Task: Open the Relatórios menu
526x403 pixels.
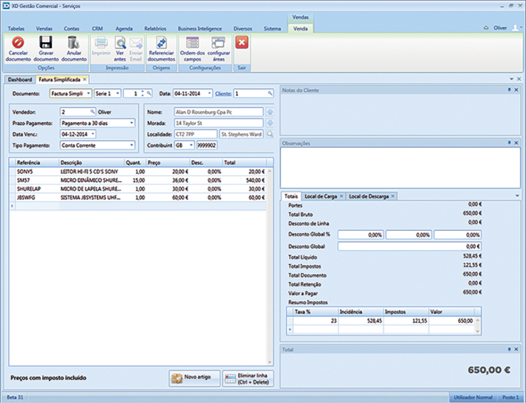Action: coord(155,28)
